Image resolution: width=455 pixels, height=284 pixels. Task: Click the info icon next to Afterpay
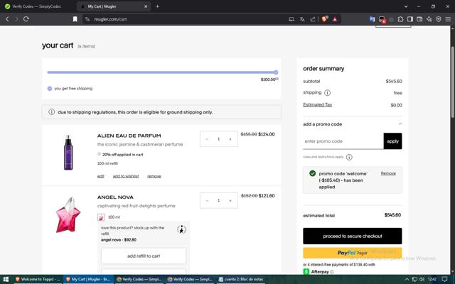332,272
